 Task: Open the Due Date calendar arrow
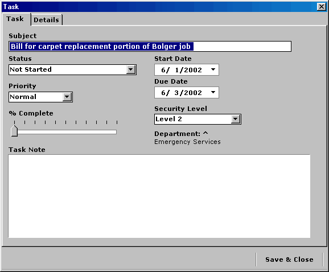point(213,92)
